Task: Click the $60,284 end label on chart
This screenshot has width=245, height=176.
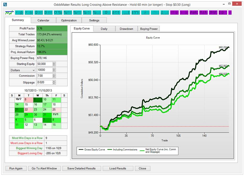Action: tap(223, 47)
